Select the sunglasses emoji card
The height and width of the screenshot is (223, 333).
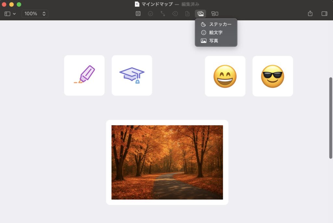(x=273, y=76)
